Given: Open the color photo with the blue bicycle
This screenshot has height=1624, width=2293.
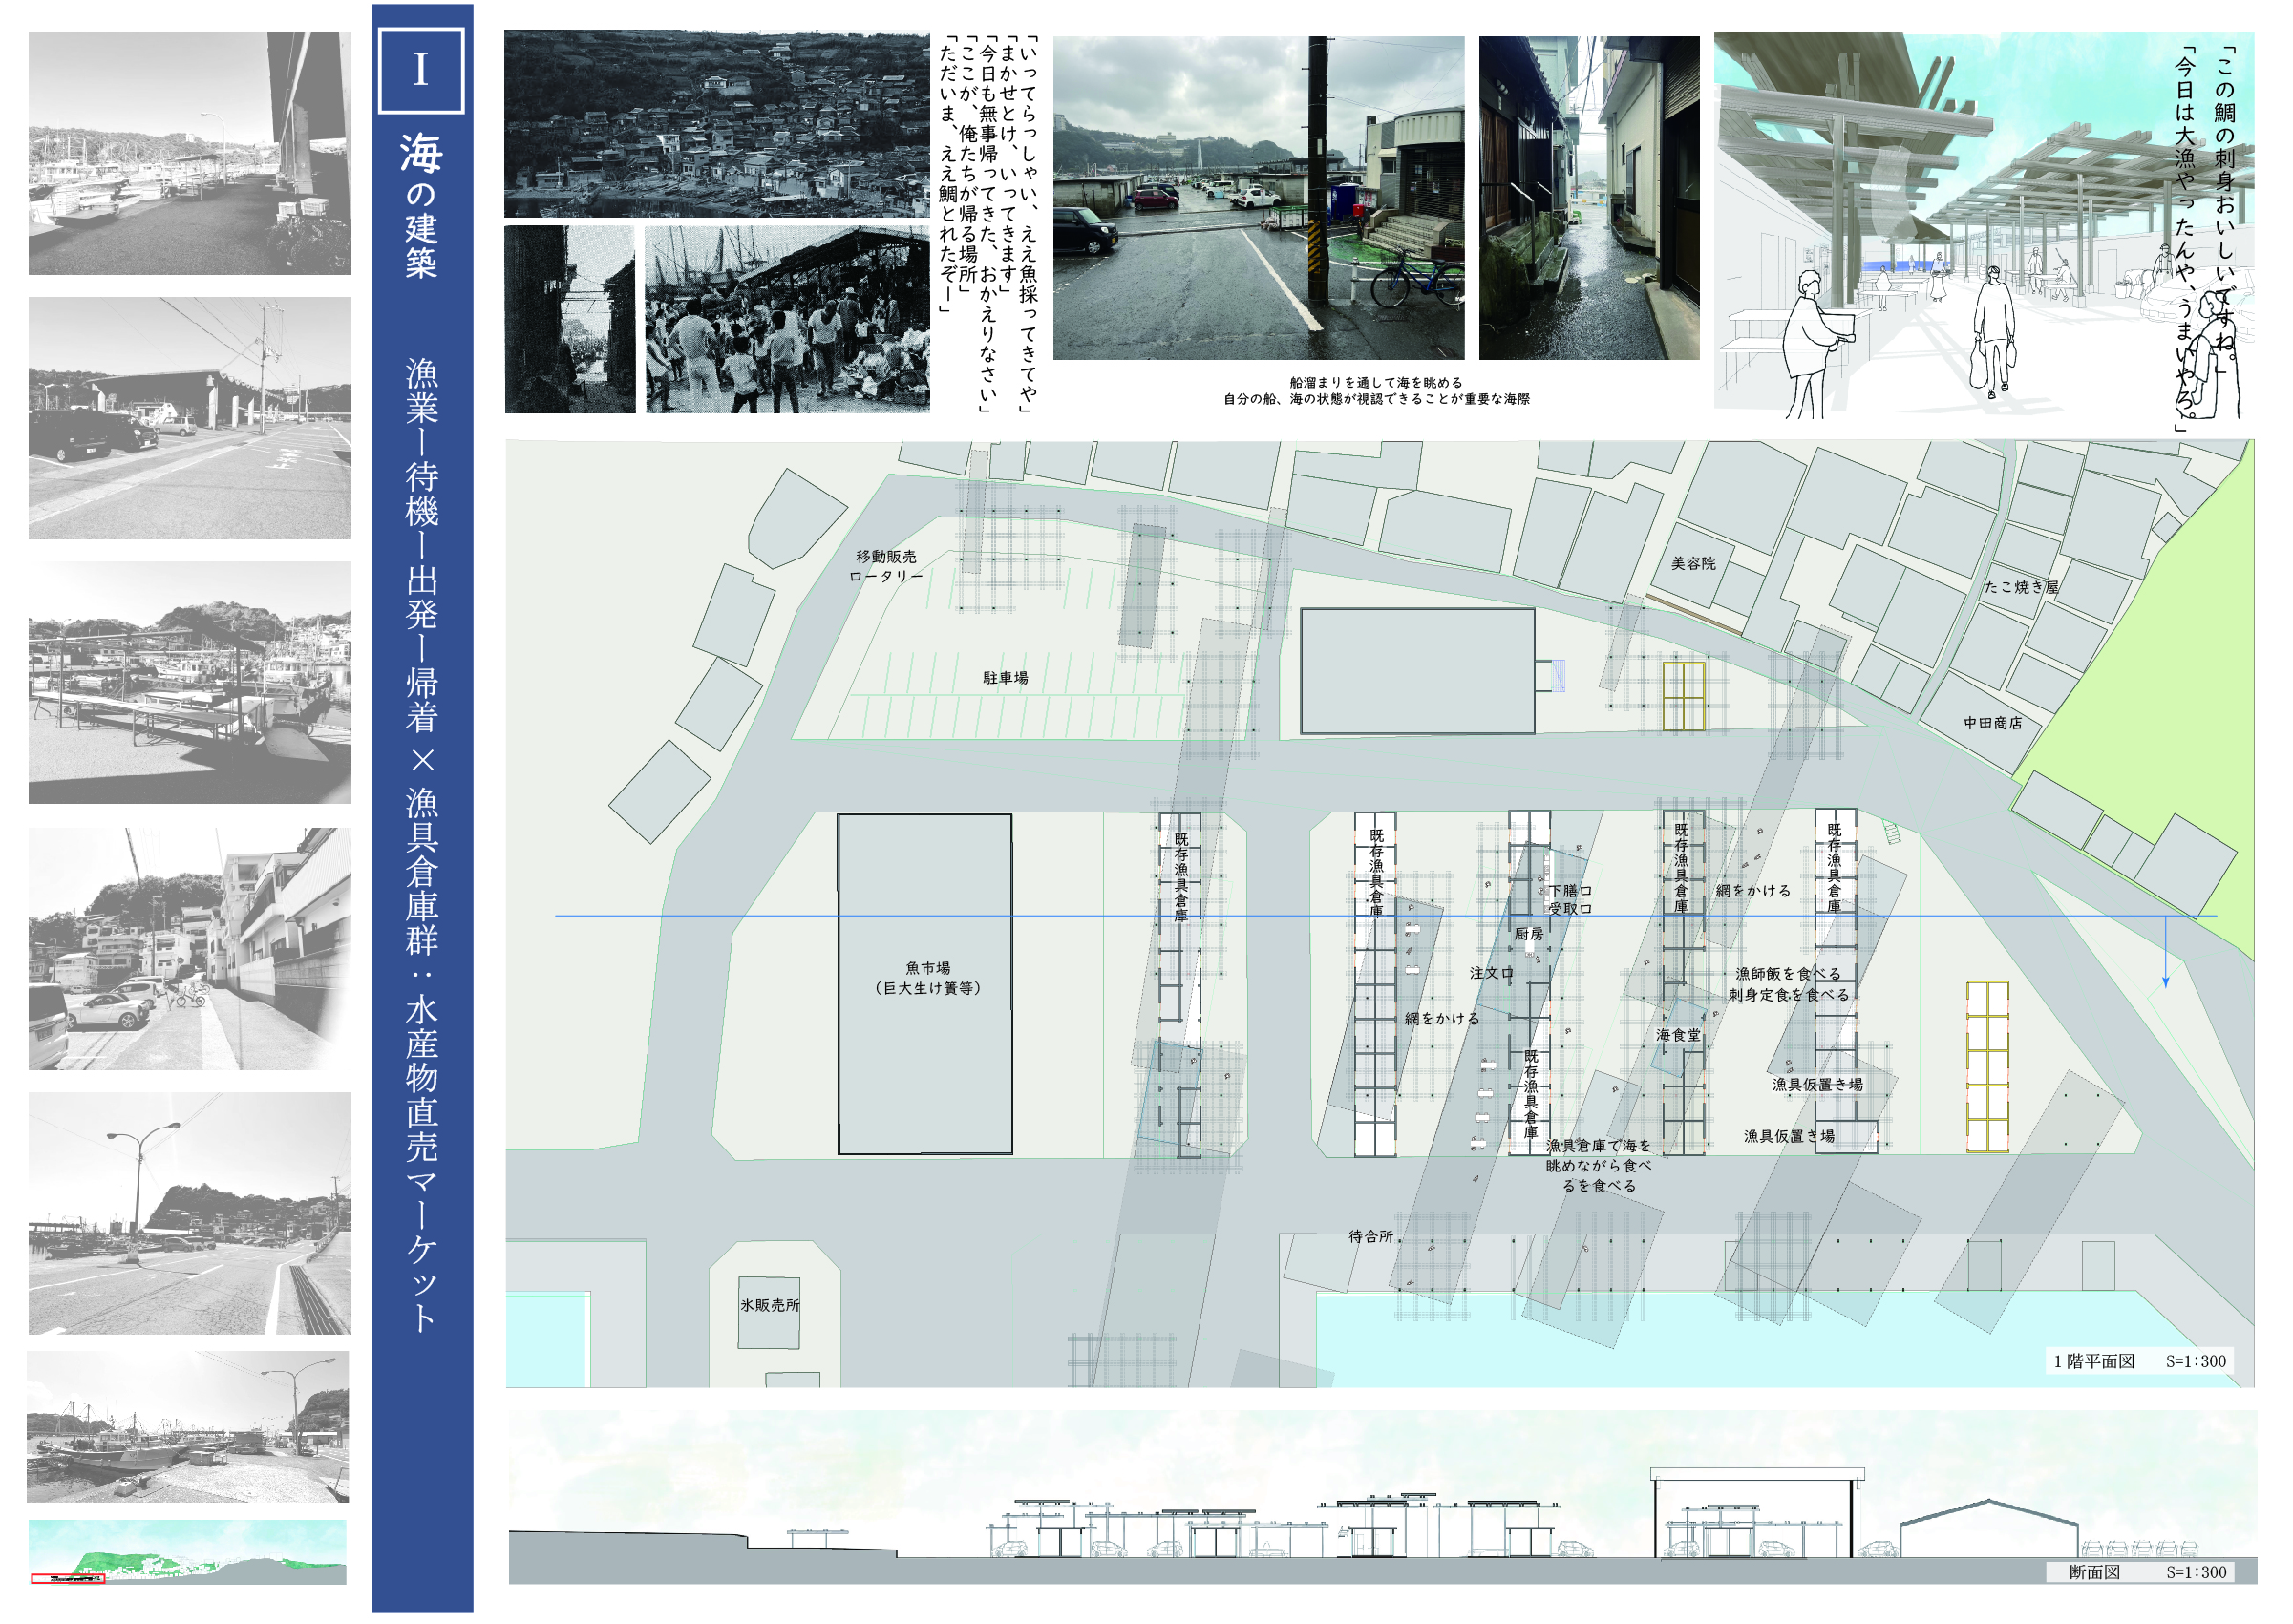Looking at the screenshot, I should tap(1258, 198).
